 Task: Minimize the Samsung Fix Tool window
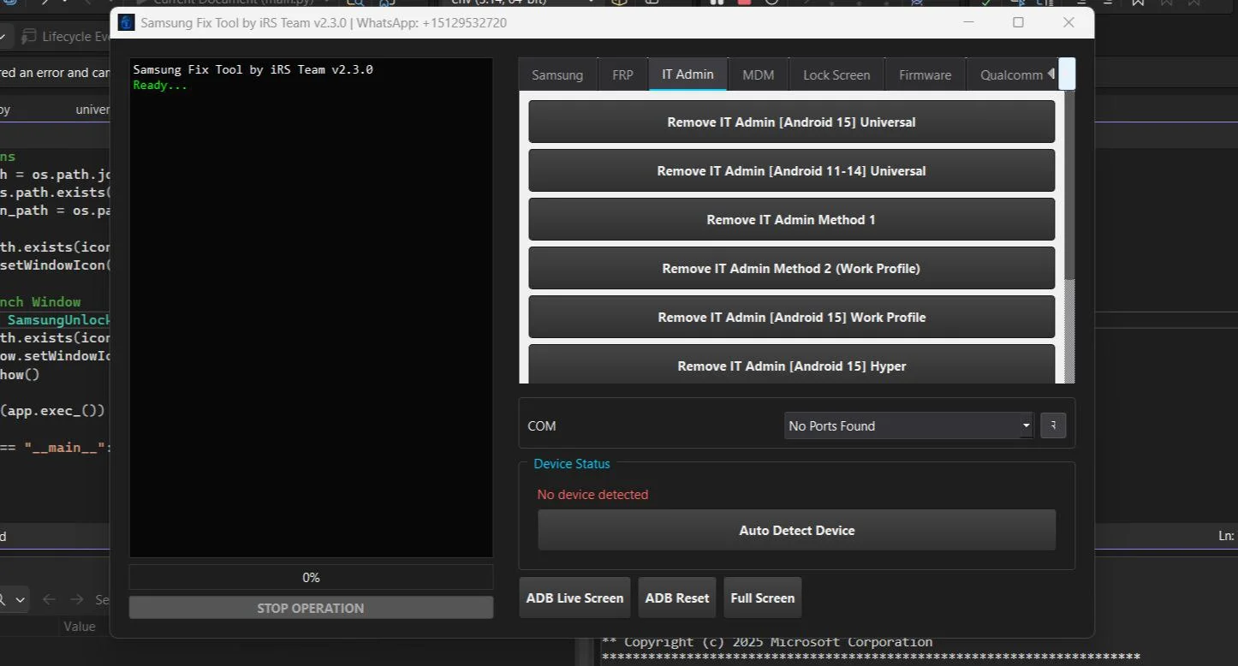968,22
